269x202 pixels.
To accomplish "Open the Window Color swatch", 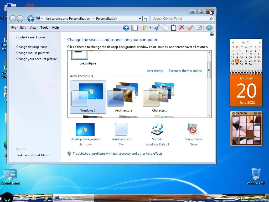I will (x=121, y=129).
